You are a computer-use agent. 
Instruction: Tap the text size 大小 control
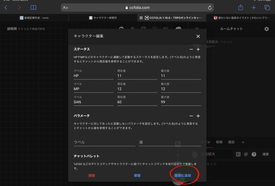[65, 8]
